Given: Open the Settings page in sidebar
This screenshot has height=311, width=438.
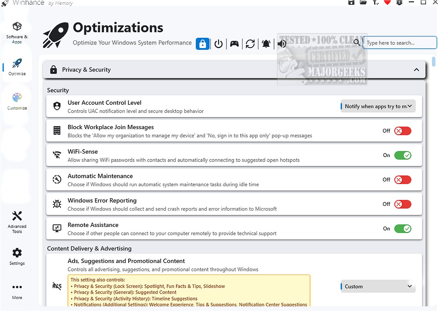Looking at the screenshot, I should click(x=17, y=256).
